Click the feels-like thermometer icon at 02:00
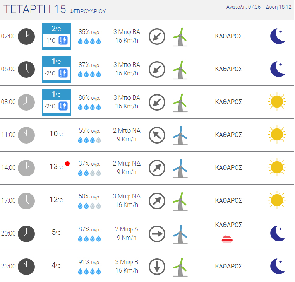295x282 pixels. pos(63,40)
